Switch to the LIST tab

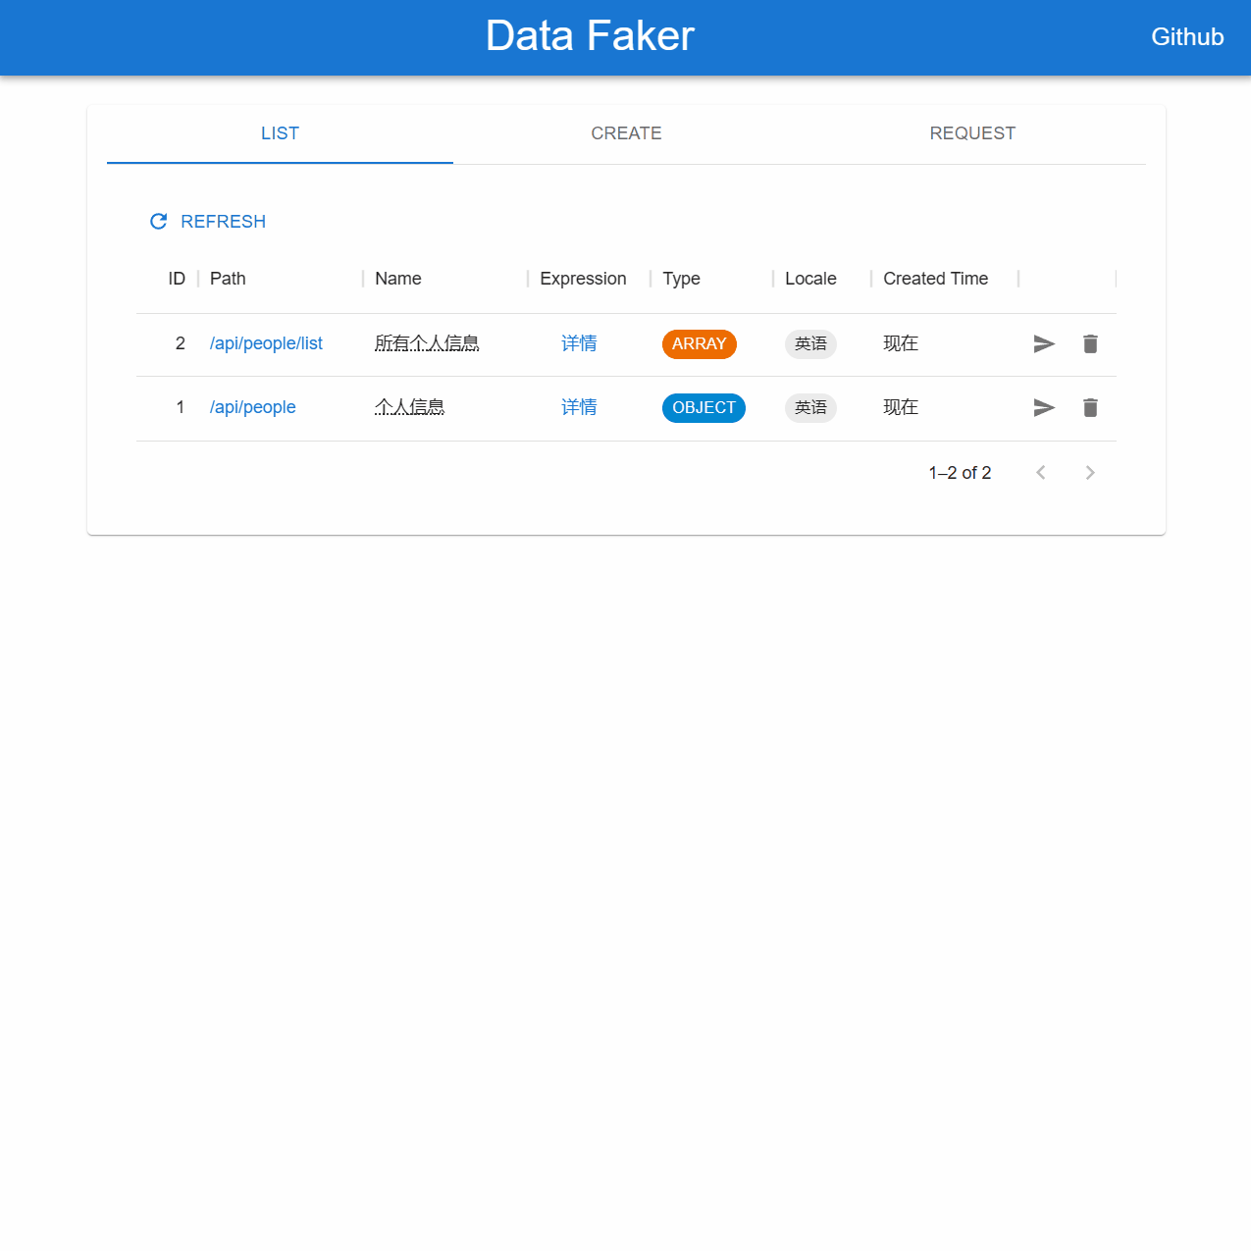click(x=280, y=133)
